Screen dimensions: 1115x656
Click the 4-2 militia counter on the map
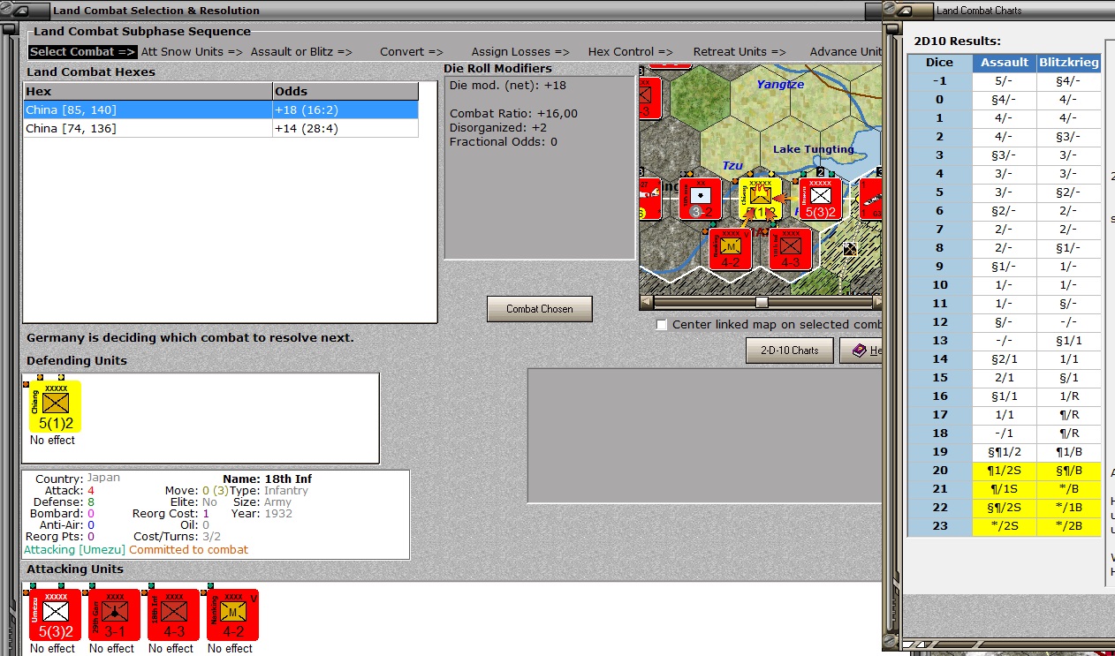coord(730,248)
